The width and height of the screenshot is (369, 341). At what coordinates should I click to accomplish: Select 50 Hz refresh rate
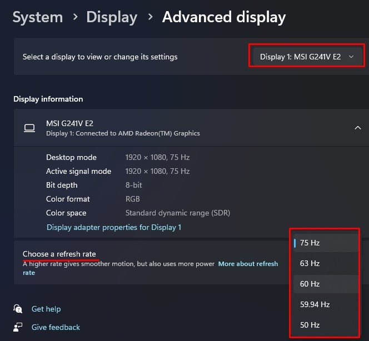326,325
